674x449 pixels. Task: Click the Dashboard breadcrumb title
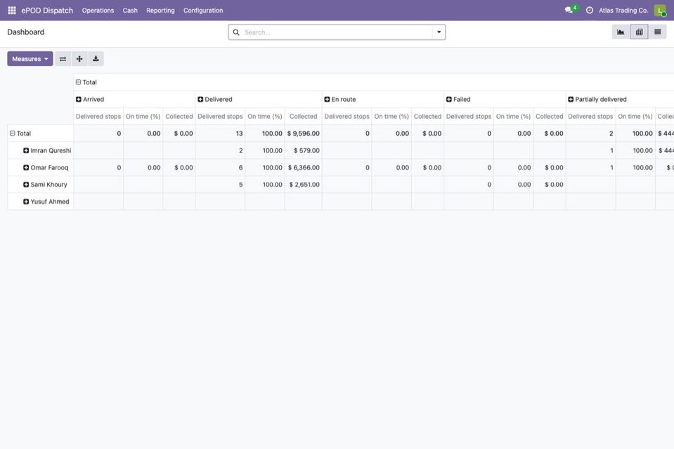(x=26, y=32)
